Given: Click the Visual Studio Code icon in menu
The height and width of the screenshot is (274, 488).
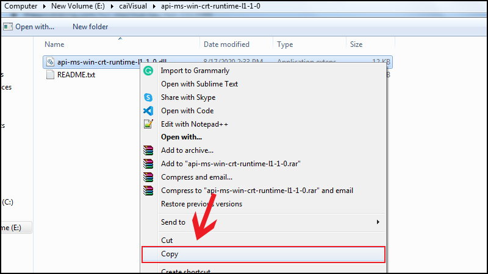Looking at the screenshot, I should pyautogui.click(x=148, y=111).
